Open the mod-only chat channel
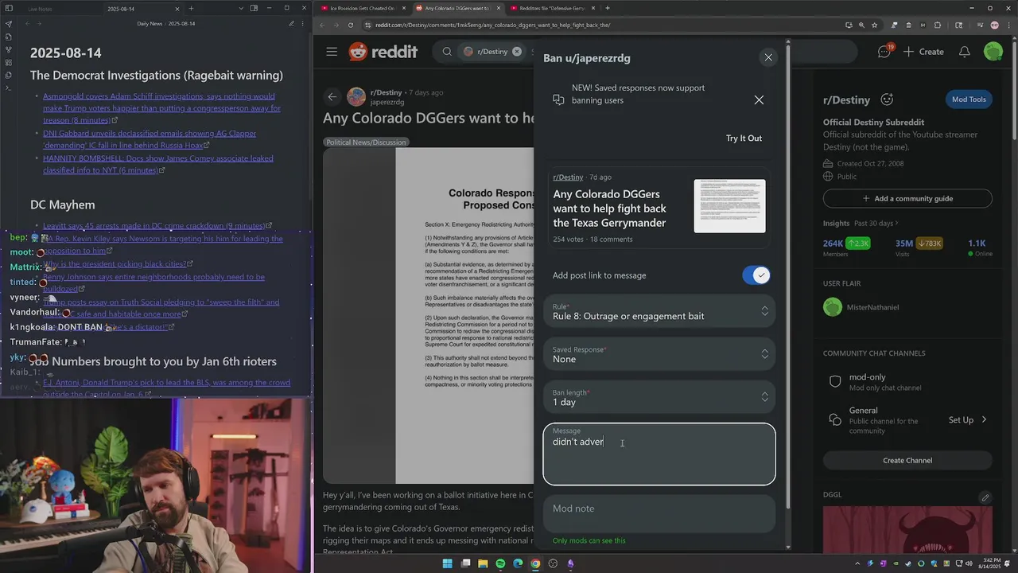 pos(907,382)
